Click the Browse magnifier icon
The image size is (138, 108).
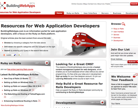[x=123, y=24]
